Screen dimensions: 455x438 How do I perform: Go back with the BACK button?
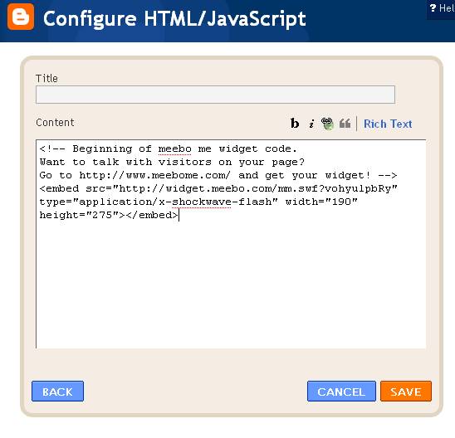tap(57, 392)
